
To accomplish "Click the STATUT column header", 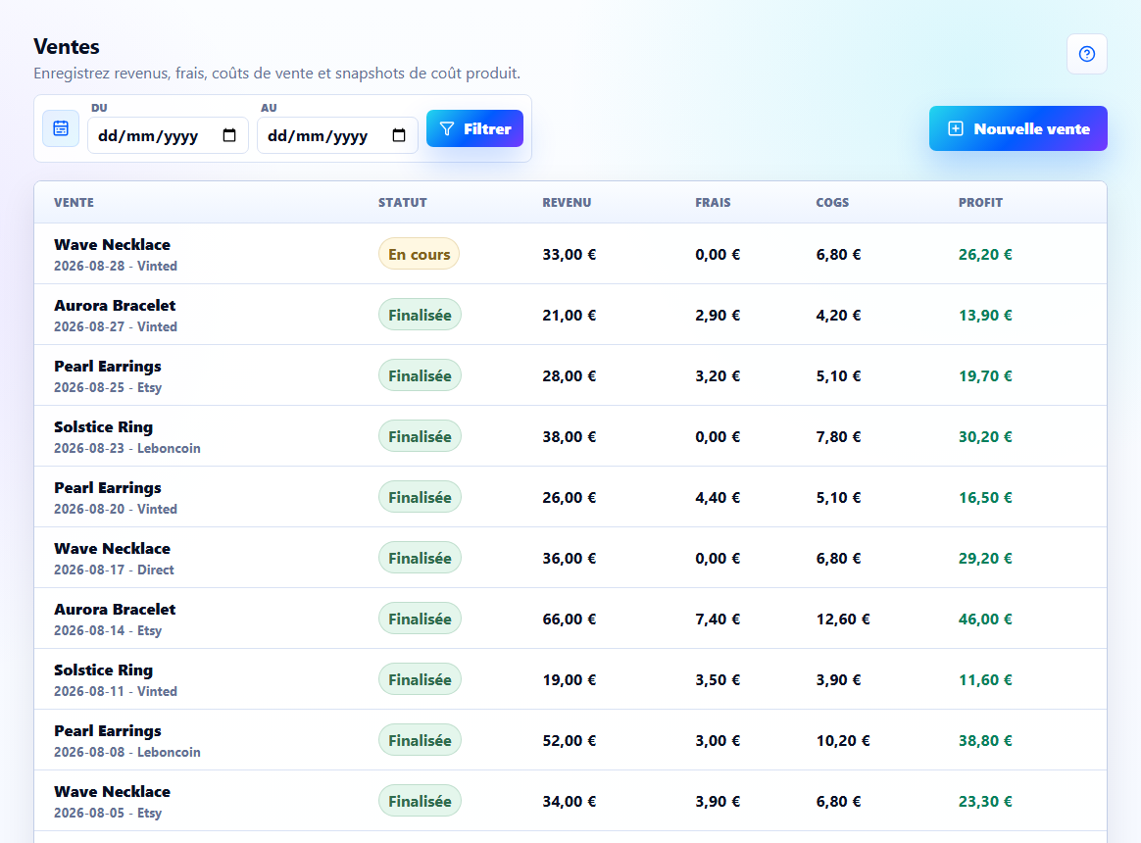I will coord(403,202).
